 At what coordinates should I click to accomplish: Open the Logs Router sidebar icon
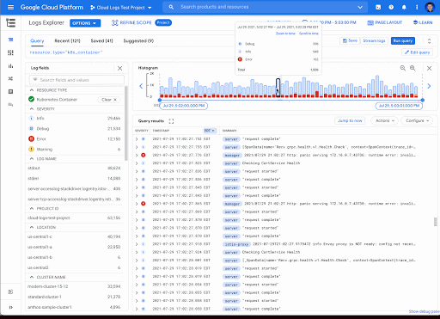(10, 78)
